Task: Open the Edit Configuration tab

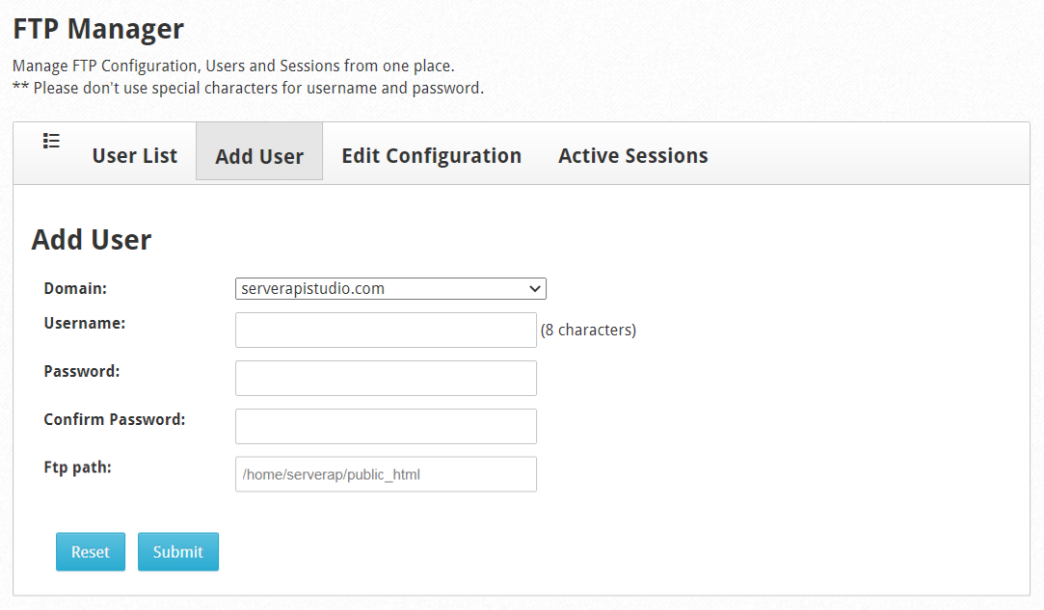Action: (x=432, y=155)
